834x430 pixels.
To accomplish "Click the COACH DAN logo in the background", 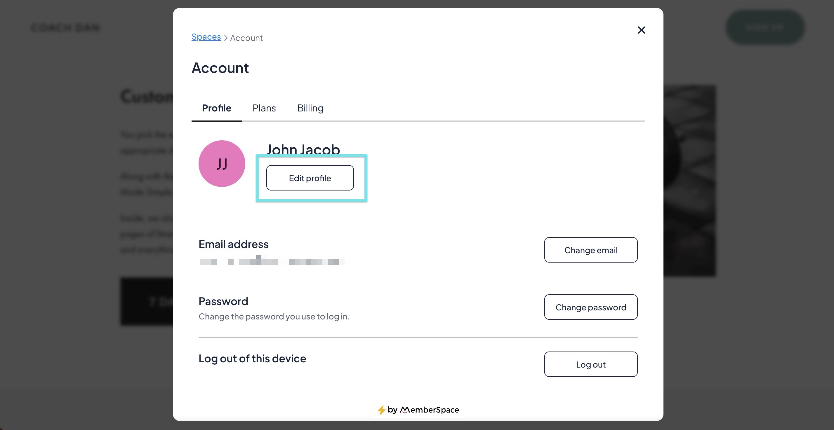I will [65, 27].
